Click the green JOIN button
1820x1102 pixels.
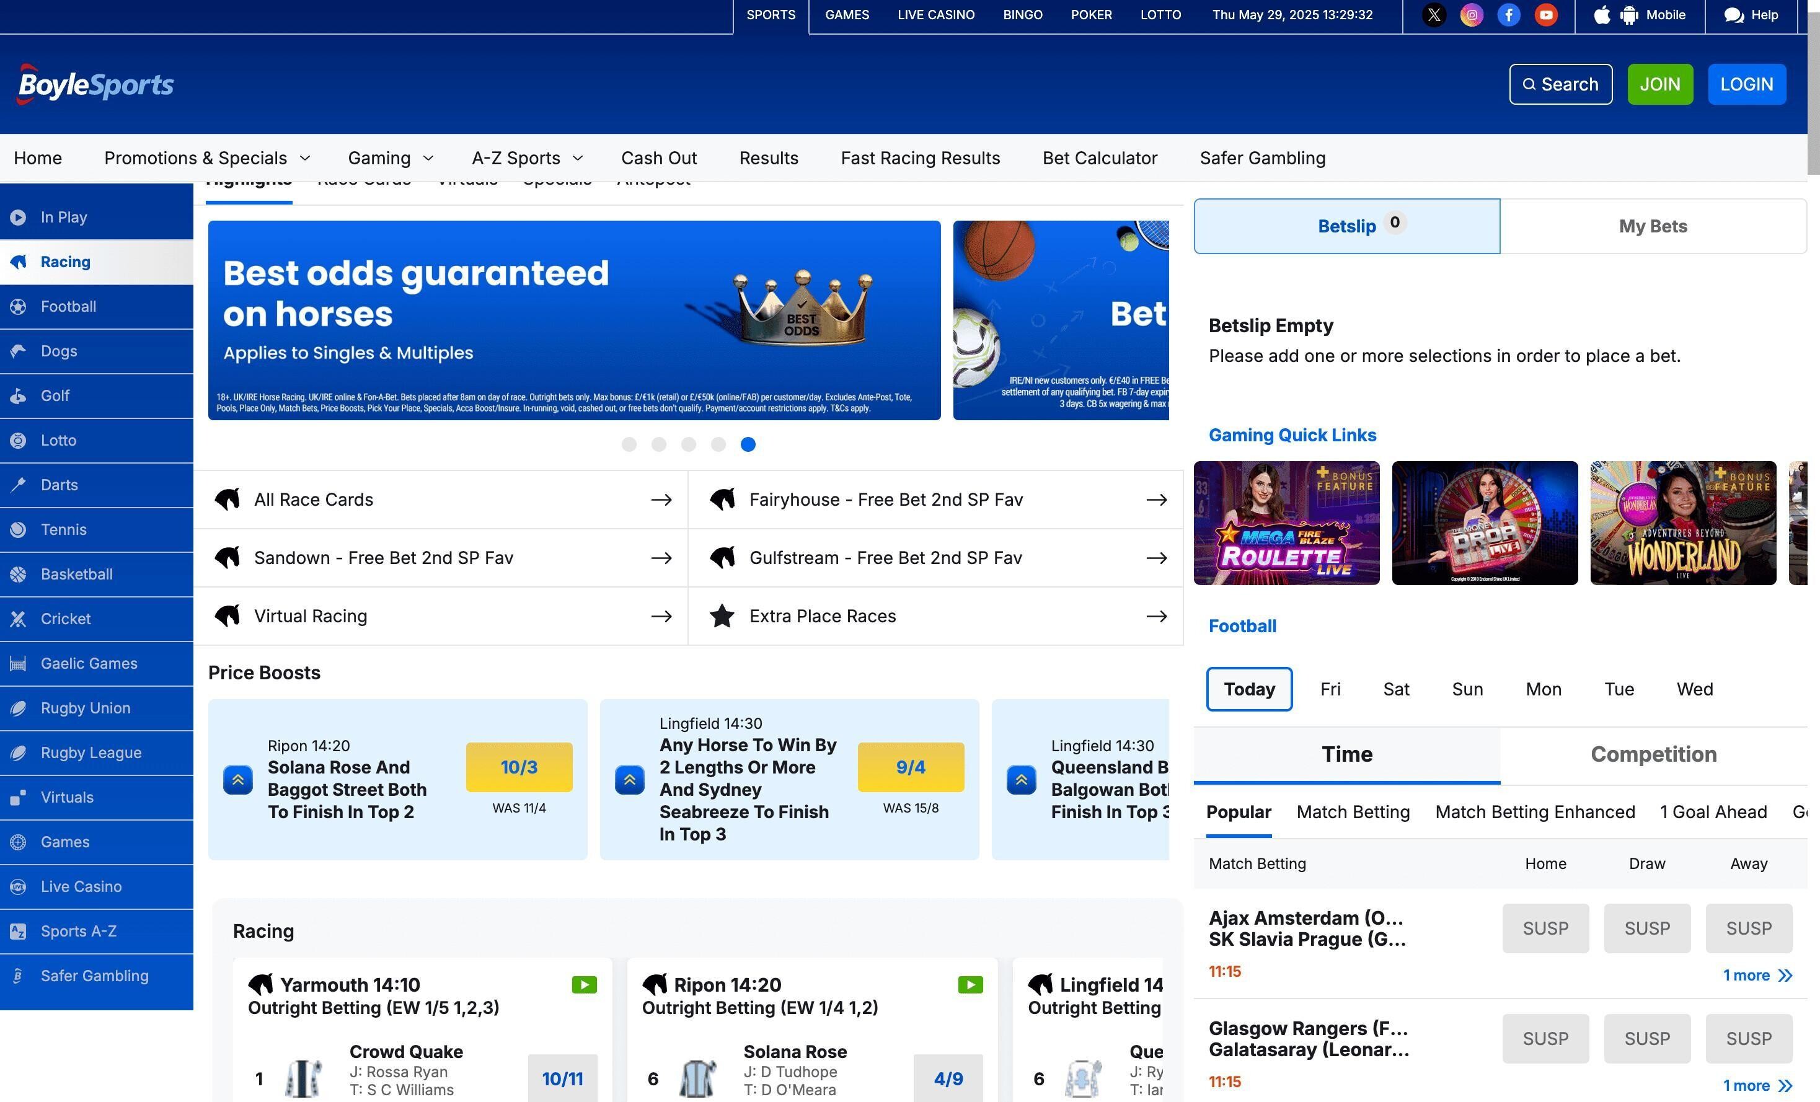pyautogui.click(x=1659, y=84)
